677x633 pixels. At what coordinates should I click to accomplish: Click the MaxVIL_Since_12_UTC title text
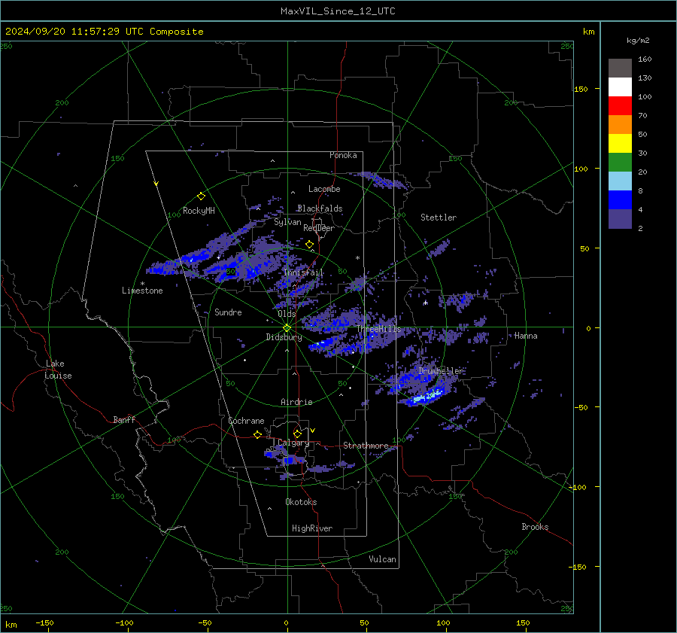coord(338,11)
